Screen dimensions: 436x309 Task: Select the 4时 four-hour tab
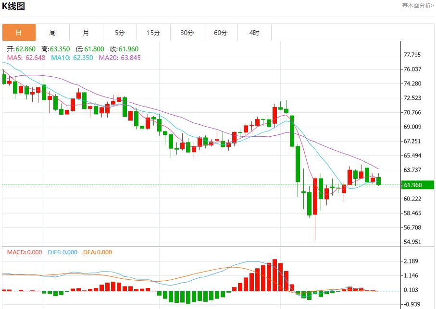pyautogui.click(x=254, y=33)
